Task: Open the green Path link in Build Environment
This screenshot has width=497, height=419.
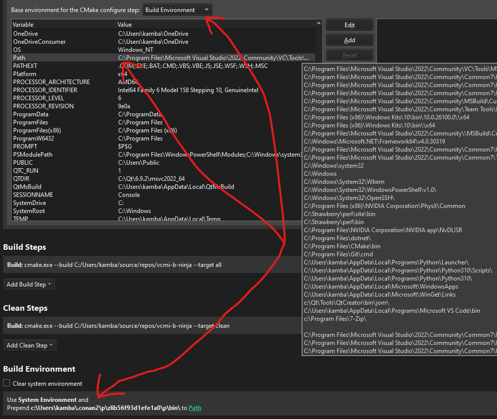Action: click(x=195, y=408)
